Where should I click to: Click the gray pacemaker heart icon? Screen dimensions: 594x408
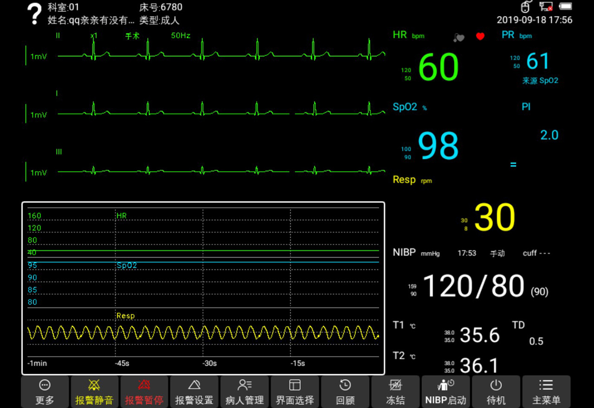[x=459, y=37]
